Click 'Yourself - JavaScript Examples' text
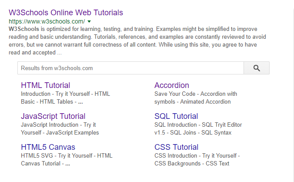The image size is (294, 182). (x=60, y=133)
